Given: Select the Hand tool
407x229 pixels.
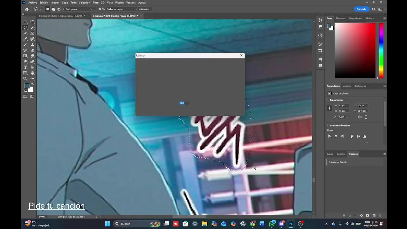Looking at the screenshot, I should [32, 73].
